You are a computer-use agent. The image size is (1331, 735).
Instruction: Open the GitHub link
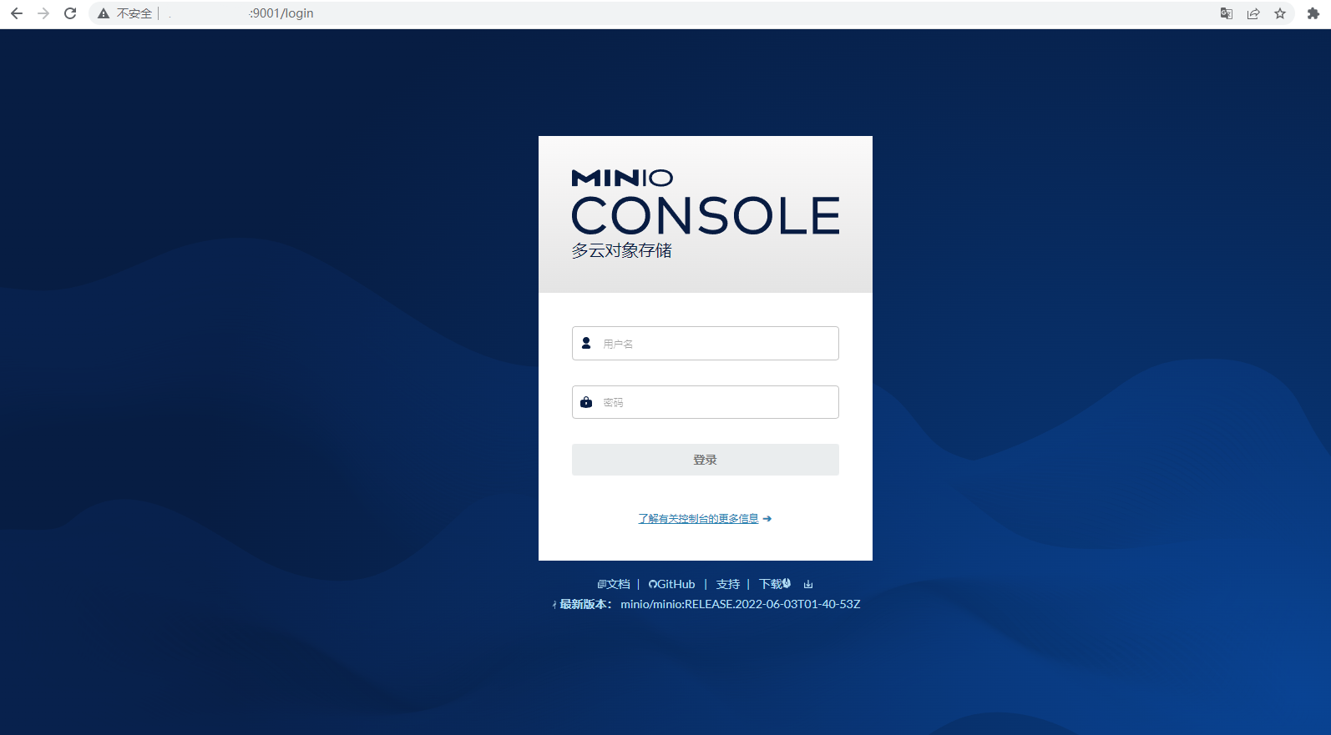click(672, 584)
